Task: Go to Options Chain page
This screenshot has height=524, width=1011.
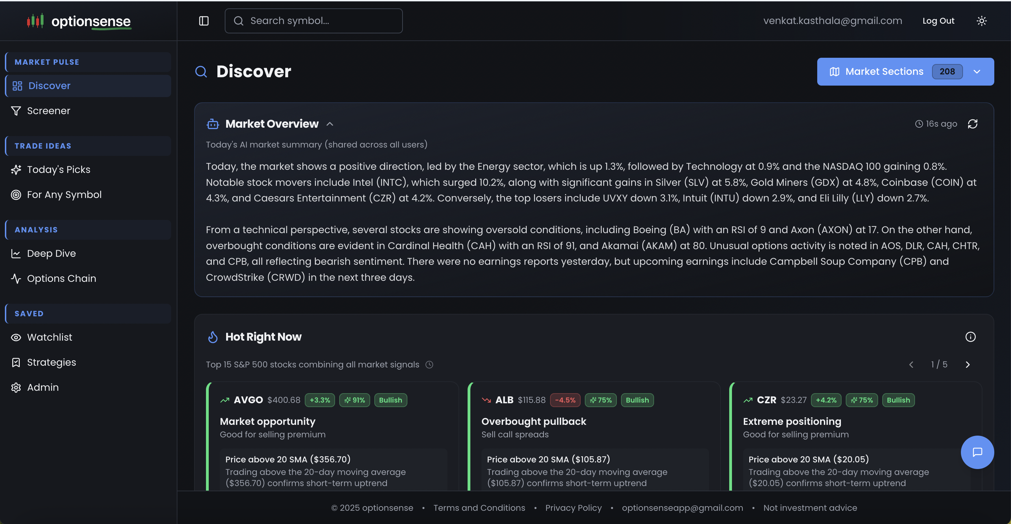Action: point(61,278)
